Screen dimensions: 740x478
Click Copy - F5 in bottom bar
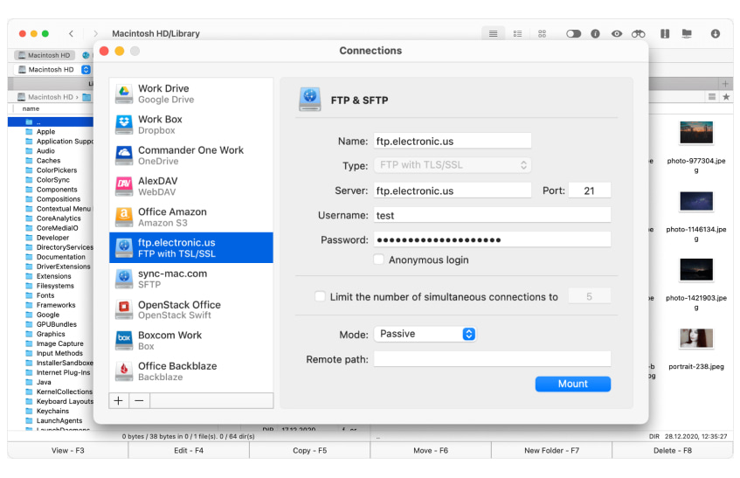coord(309,450)
